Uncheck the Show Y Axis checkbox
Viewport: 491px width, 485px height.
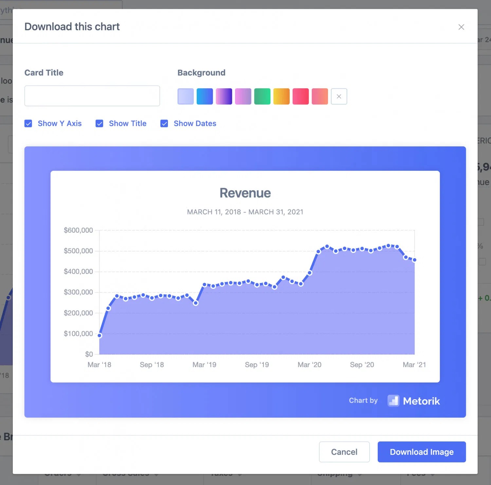pyautogui.click(x=28, y=123)
